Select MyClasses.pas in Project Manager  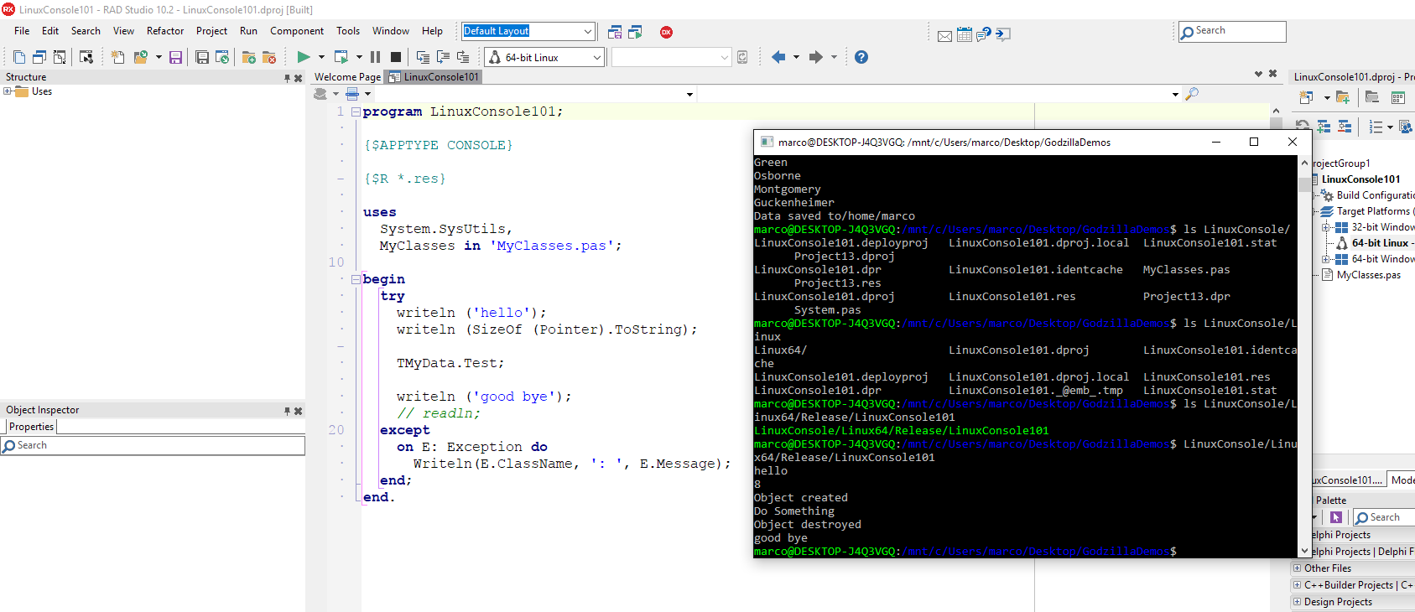[x=1369, y=275]
